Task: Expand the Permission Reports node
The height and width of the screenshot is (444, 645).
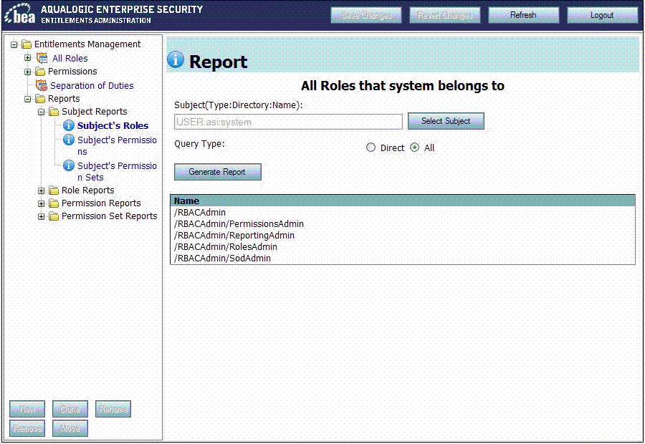Action: pyautogui.click(x=41, y=203)
